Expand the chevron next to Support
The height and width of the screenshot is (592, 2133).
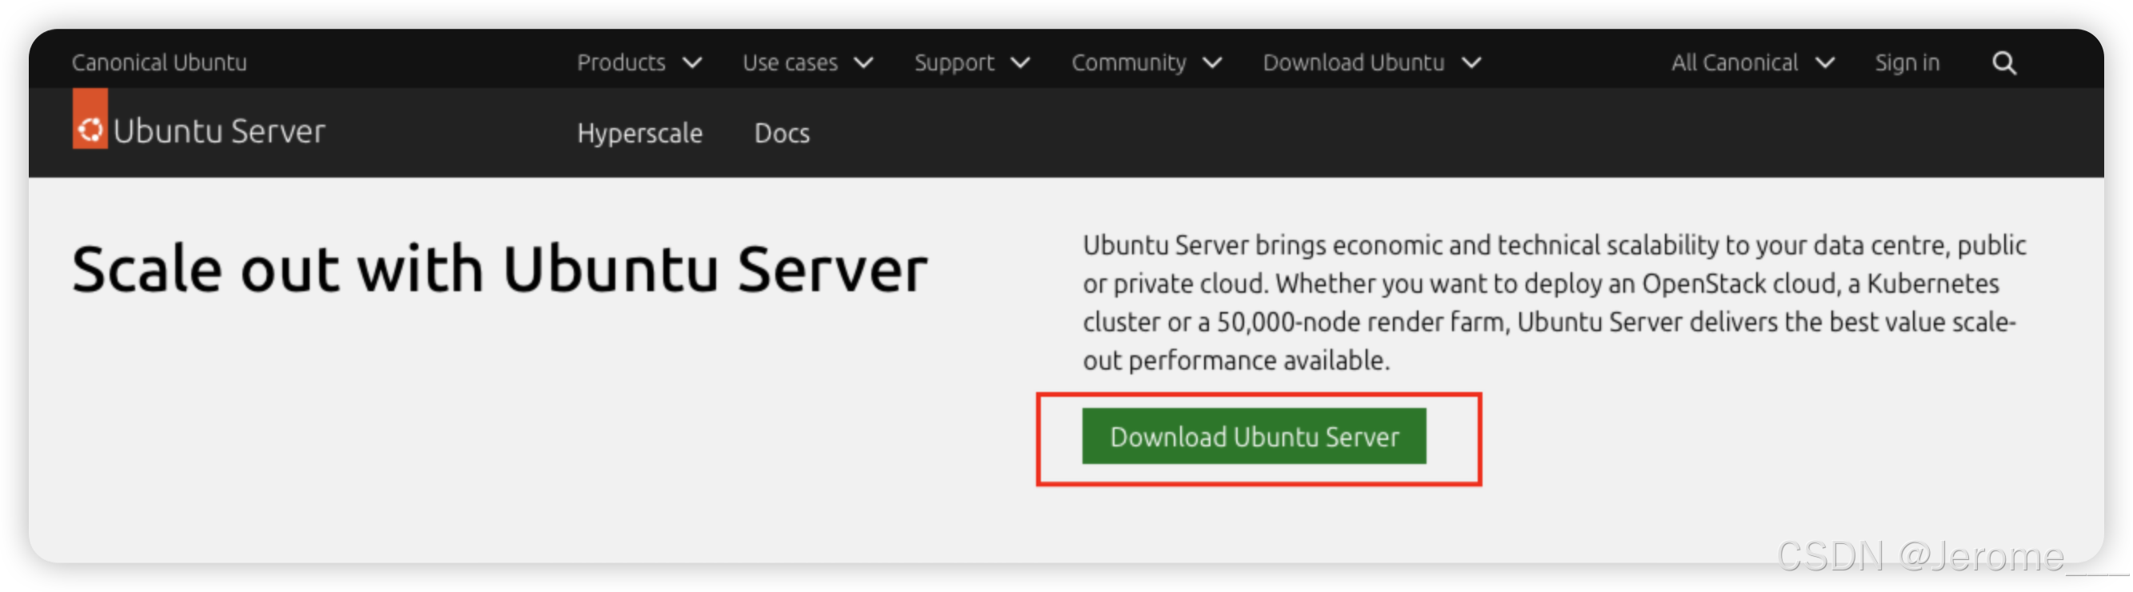[x=1022, y=64]
